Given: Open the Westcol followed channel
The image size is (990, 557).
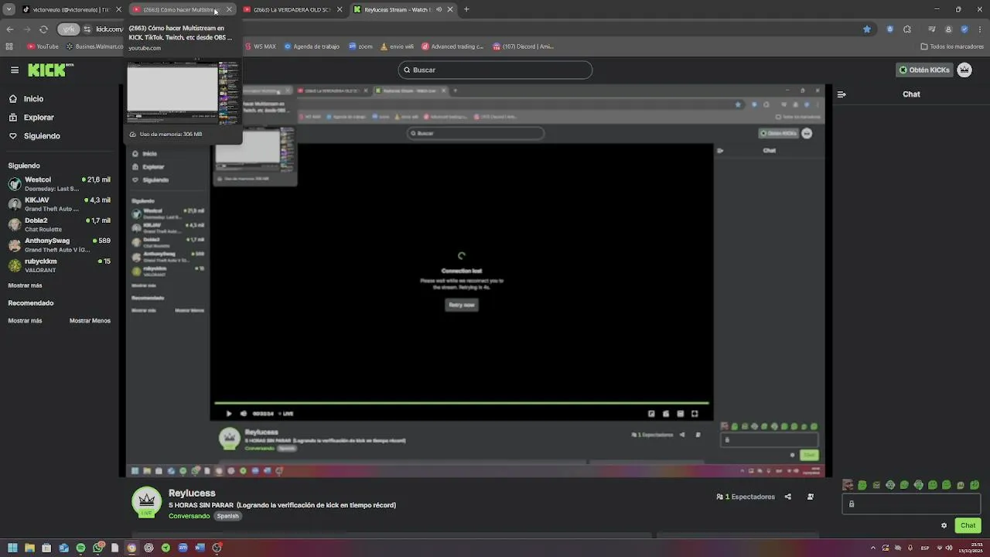Looking at the screenshot, I should (60, 184).
